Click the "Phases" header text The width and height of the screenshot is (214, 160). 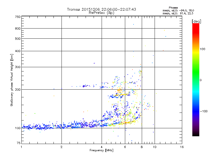pos(173,8)
